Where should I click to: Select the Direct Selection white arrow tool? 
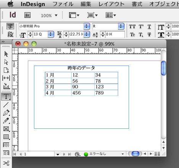pos(6,62)
